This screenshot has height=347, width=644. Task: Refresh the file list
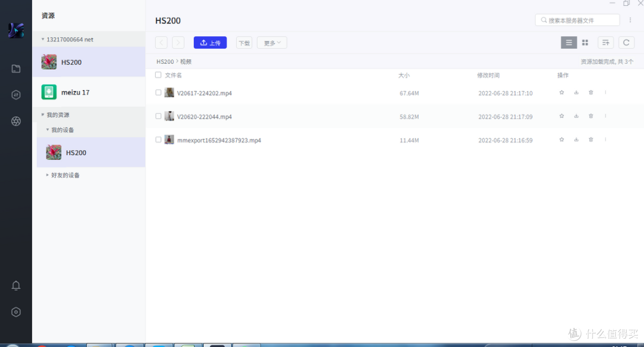coord(626,42)
